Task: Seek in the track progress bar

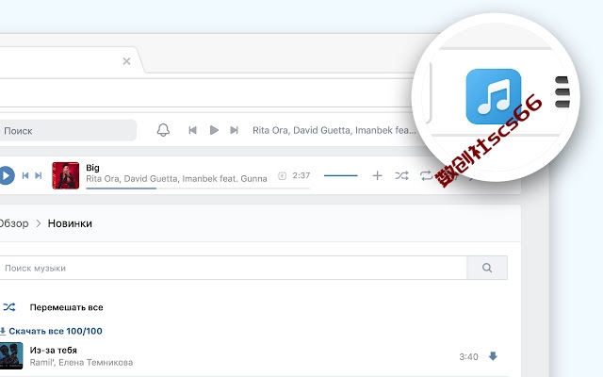Action: [198, 188]
